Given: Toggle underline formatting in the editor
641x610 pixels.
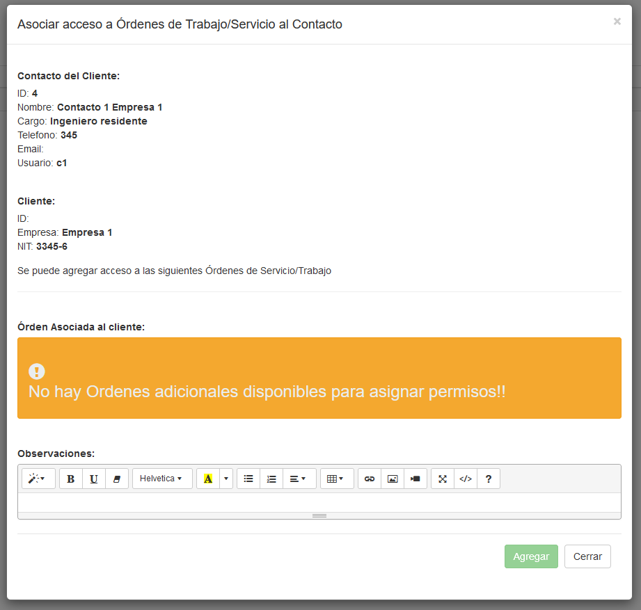Looking at the screenshot, I should click(x=94, y=479).
